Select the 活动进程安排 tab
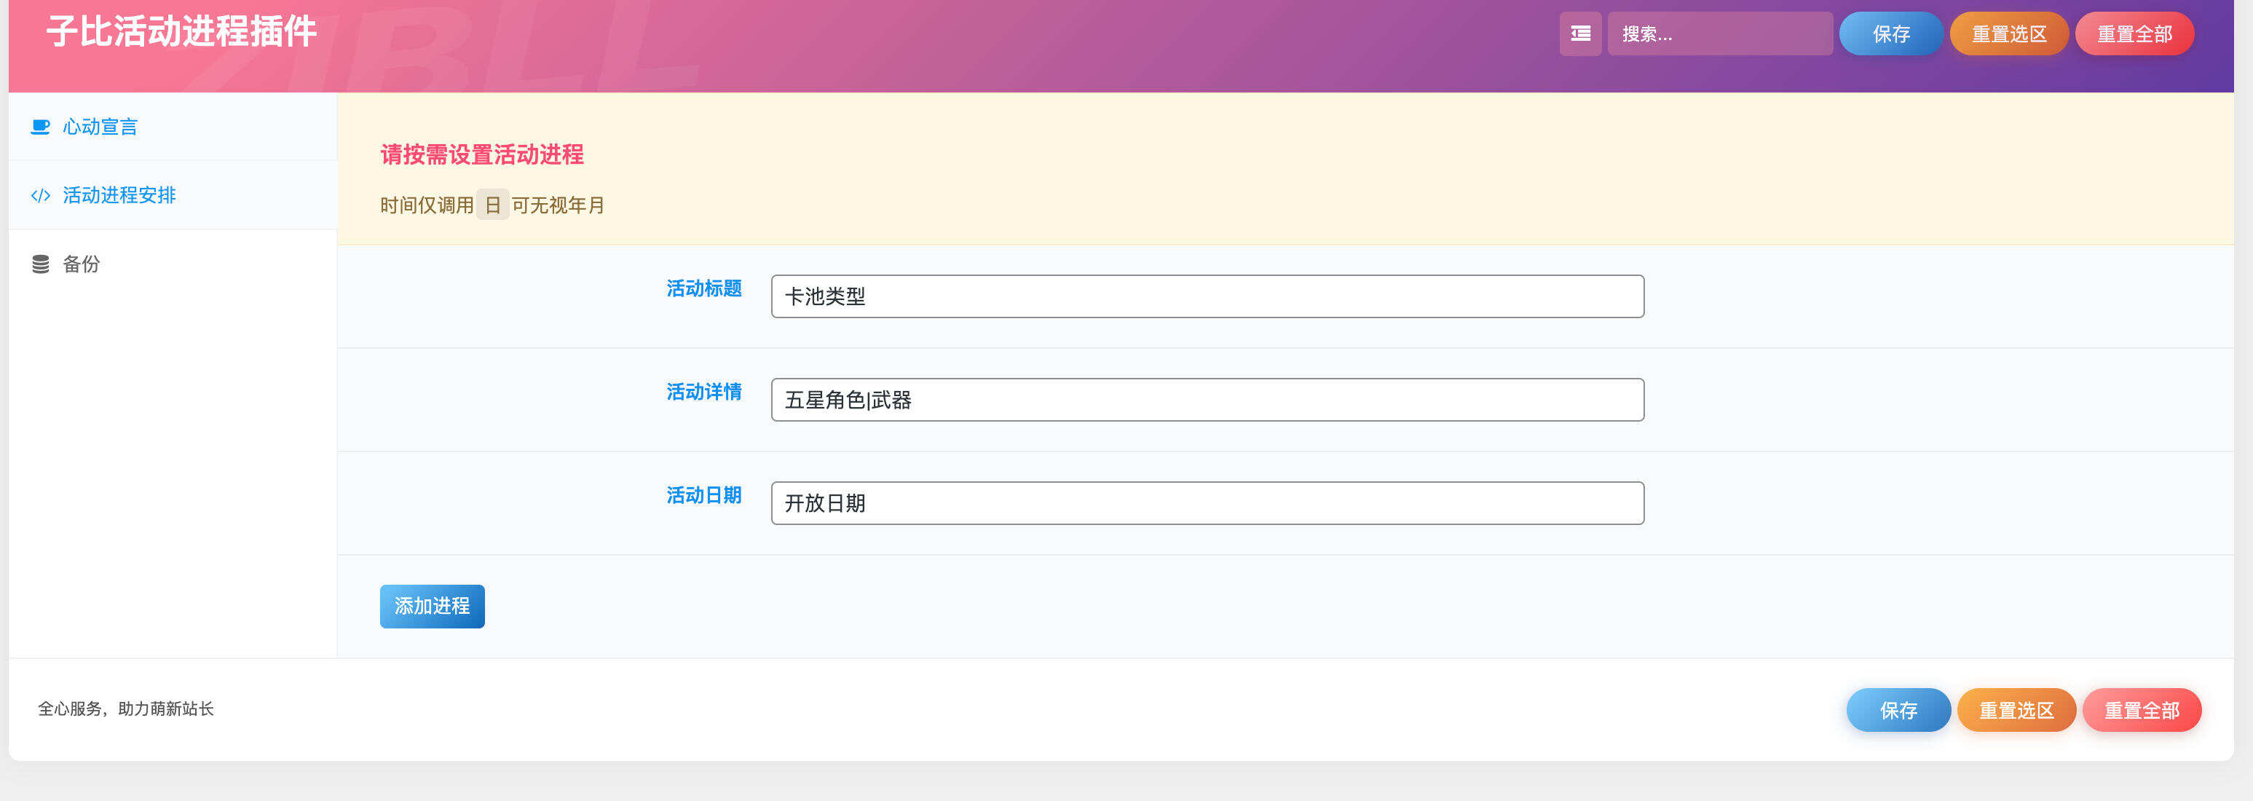This screenshot has width=2253, height=801. (x=119, y=195)
